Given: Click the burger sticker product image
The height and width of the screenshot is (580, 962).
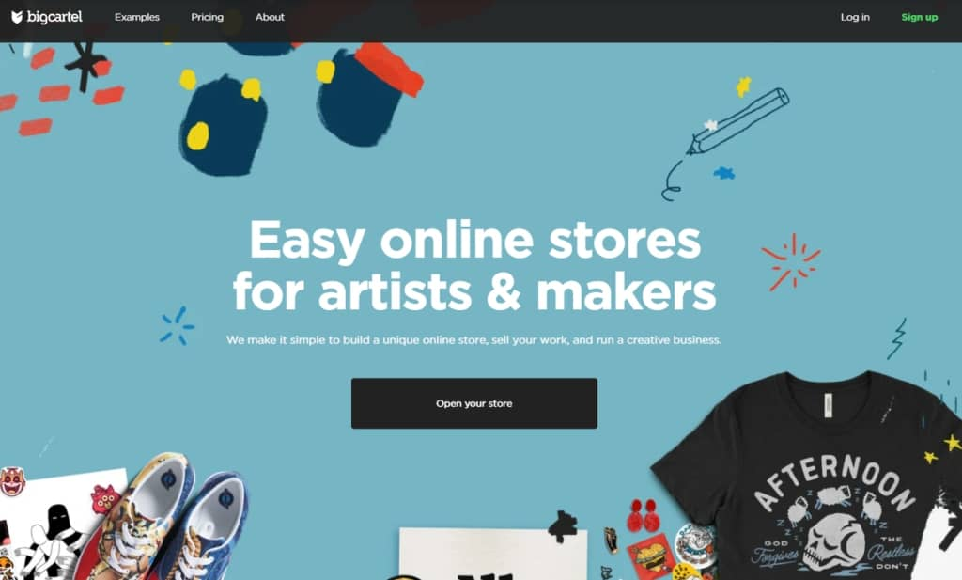Looking at the screenshot, I should [x=650, y=556].
